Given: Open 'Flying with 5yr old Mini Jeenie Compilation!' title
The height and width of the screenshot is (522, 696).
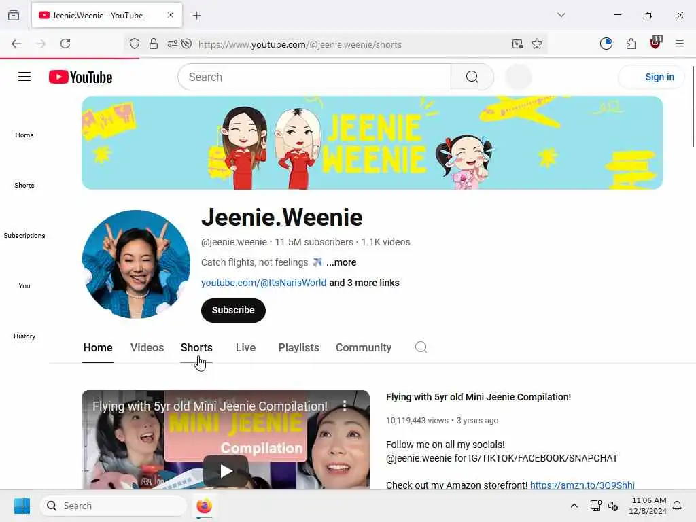Looking at the screenshot, I should (x=478, y=397).
